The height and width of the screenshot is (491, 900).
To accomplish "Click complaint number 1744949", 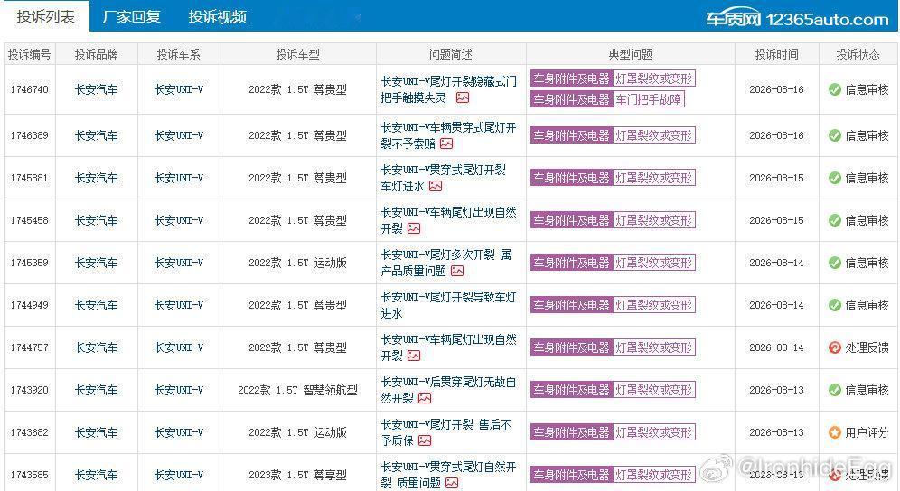I will (29, 305).
